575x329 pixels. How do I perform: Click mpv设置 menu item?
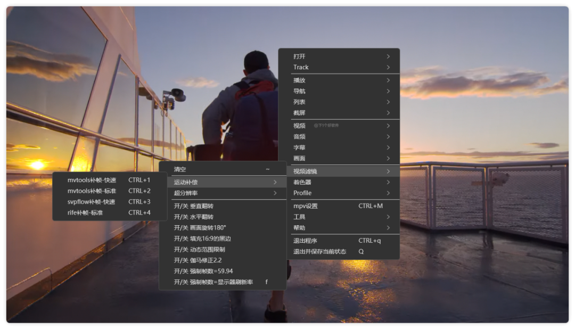point(339,206)
